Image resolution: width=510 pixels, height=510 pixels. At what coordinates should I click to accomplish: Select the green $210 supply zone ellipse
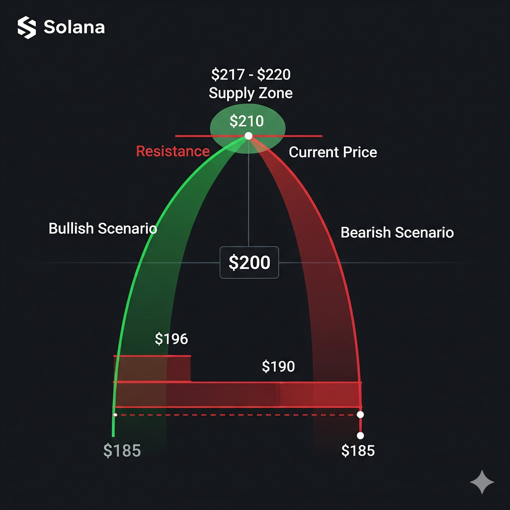(x=247, y=122)
